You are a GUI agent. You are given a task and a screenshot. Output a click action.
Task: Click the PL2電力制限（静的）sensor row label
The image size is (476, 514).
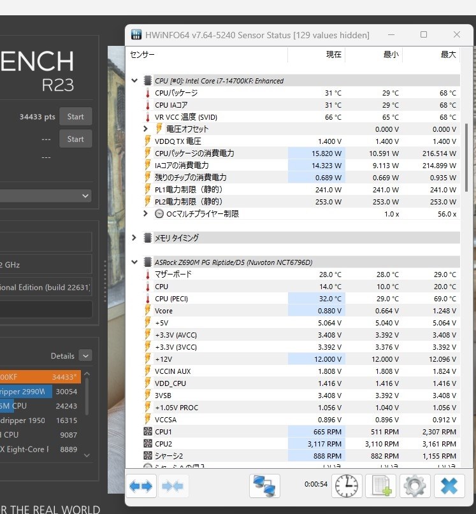[189, 202]
